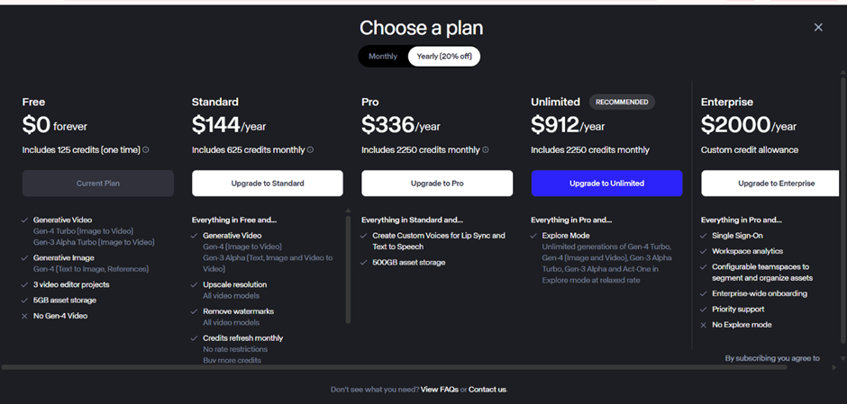
Task: Click the greyed Current Plan button
Action: pyautogui.click(x=97, y=184)
